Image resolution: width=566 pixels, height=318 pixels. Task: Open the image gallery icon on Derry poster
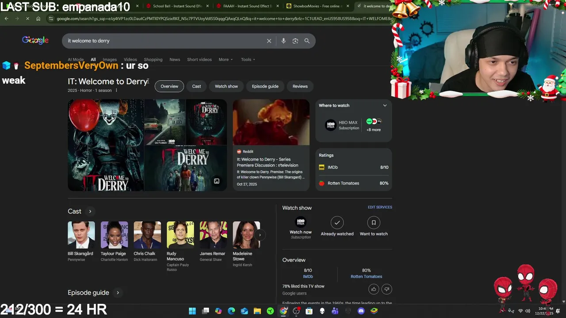217,181
